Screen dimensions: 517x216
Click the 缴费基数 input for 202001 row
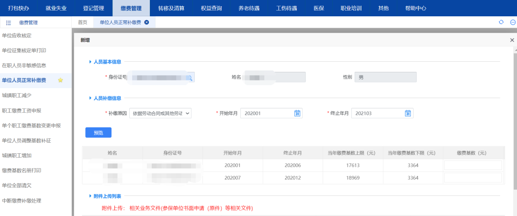[x=472, y=165]
